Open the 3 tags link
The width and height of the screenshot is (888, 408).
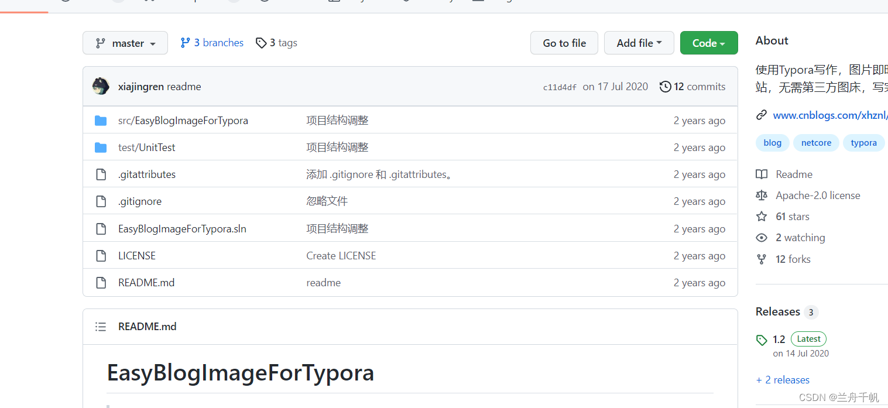coord(276,43)
